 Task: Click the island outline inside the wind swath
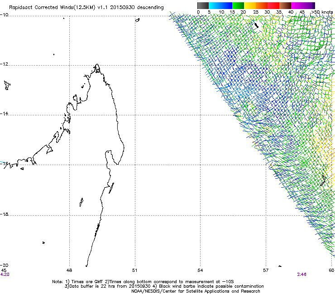(323, 180)
